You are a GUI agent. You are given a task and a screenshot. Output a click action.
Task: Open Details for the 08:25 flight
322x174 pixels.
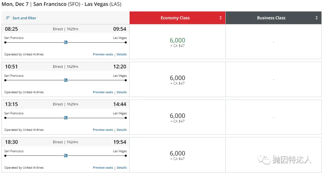122,54
